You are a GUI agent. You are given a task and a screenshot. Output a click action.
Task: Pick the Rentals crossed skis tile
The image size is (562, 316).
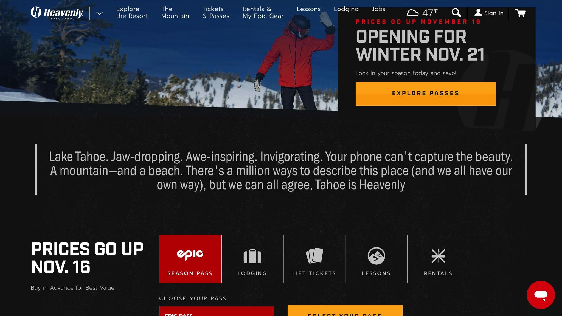coord(438,259)
